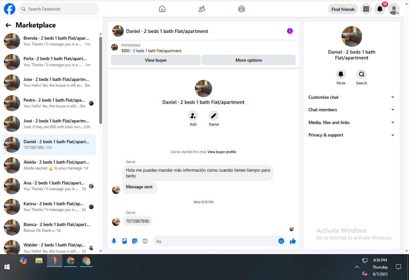The width and height of the screenshot is (409, 280).
Task: Expand Customize chat section
Action: (x=352, y=97)
